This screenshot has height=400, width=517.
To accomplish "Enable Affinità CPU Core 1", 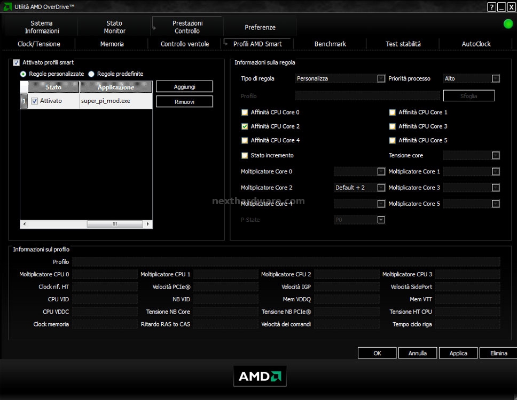I will click(x=393, y=112).
